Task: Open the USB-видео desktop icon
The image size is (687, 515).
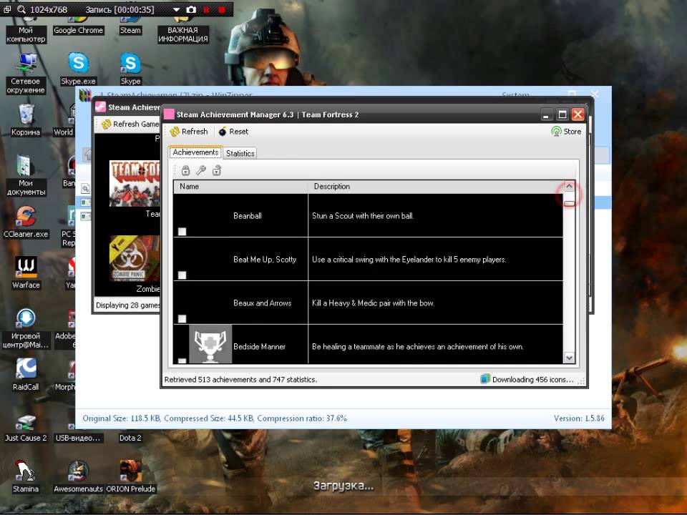Action: [x=78, y=433]
